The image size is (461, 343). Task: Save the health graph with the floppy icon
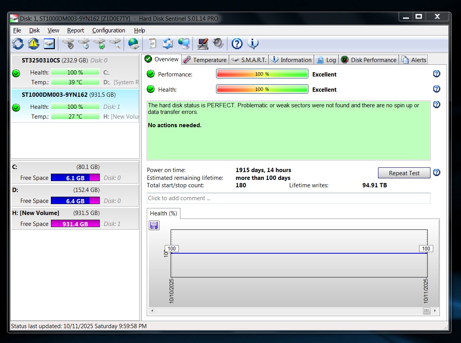click(x=154, y=225)
